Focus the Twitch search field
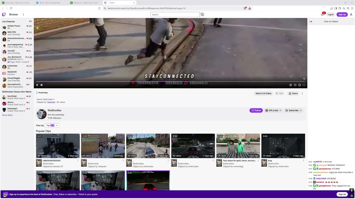Viewport: 355px width, 199px height. tap(175, 14)
